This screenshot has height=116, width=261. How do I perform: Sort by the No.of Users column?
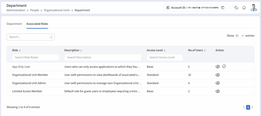pyautogui.click(x=205, y=50)
